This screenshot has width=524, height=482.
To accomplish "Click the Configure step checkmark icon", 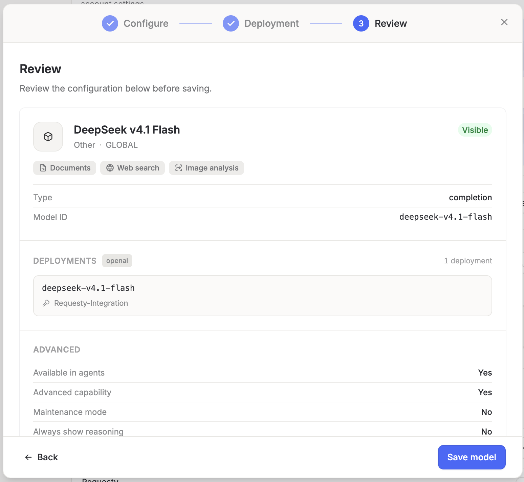I will 110,23.
